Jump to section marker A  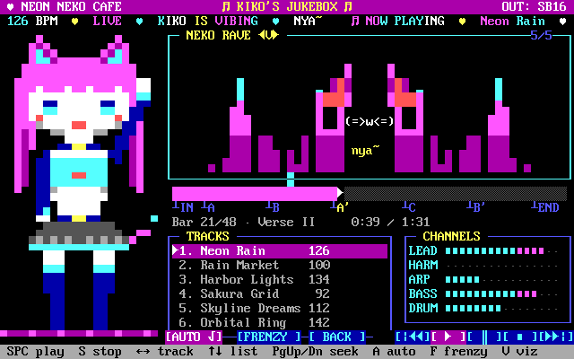point(208,207)
